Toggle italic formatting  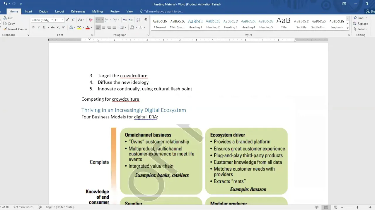(x=39, y=27)
